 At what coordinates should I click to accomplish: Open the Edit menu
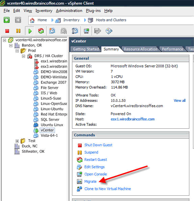(x=17, y=11)
